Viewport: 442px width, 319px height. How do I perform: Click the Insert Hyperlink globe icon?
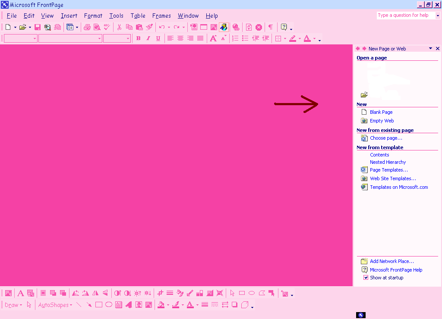[236, 27]
